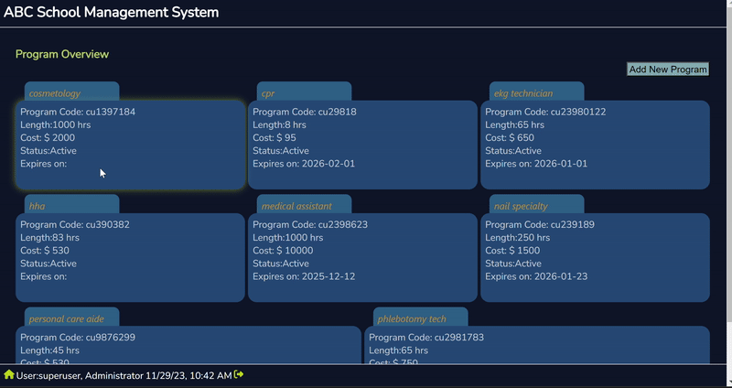
Task: Click the User:superuser, Administrator status text
Action: (124, 375)
